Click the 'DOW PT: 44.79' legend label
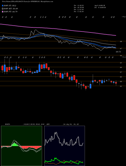The width and height of the screenshot is (126, 166). [10, 12]
